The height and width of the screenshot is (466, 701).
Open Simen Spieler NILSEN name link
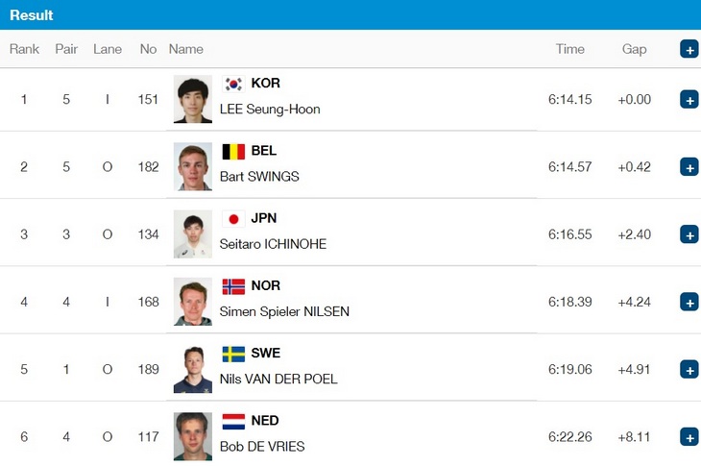click(x=284, y=311)
